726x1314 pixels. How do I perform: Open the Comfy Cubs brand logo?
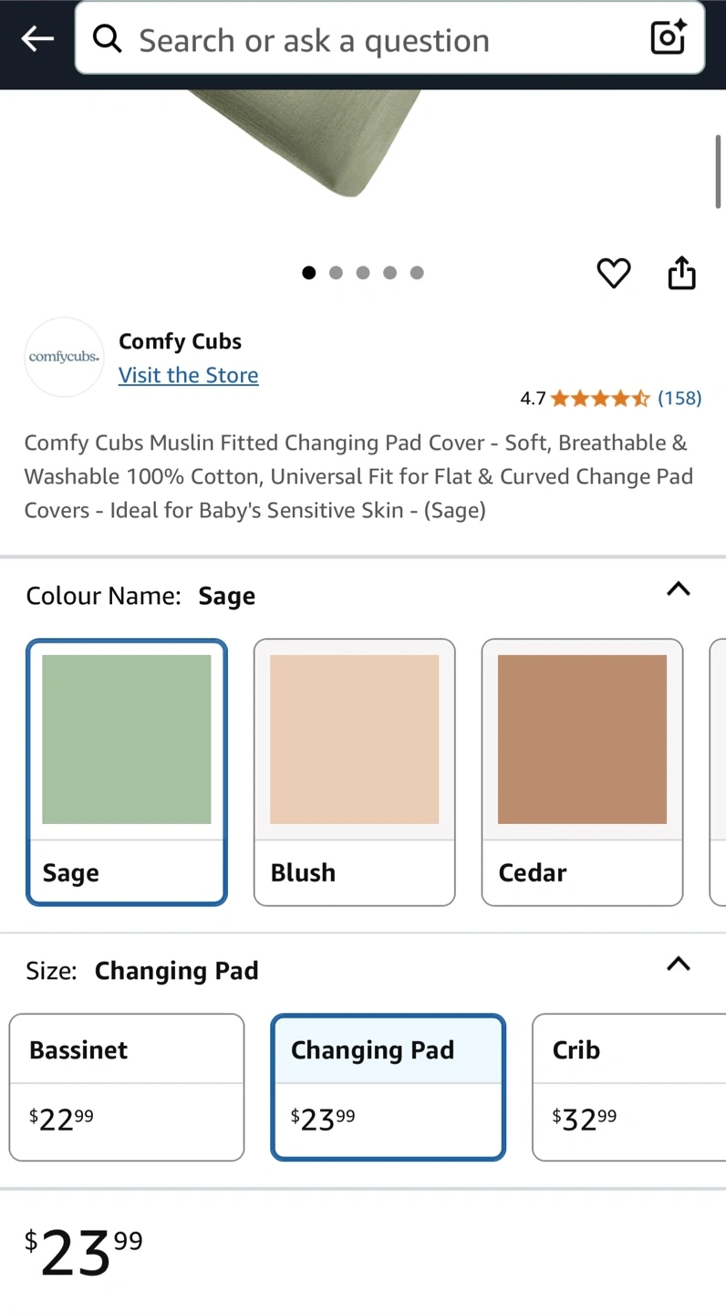(64, 357)
